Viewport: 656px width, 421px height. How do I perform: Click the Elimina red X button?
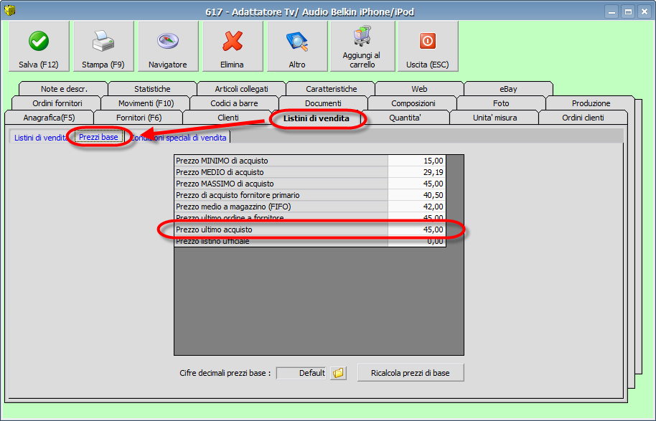click(233, 47)
